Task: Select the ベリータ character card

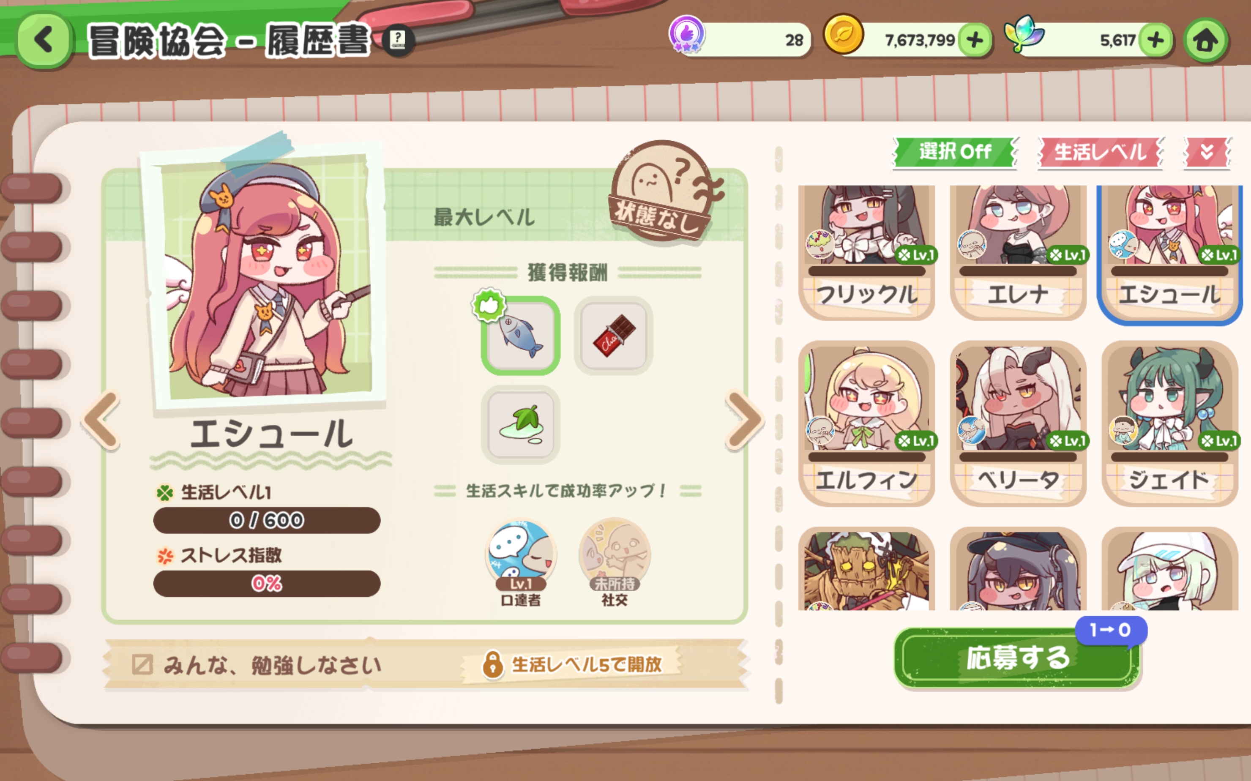Action: pos(1018,423)
